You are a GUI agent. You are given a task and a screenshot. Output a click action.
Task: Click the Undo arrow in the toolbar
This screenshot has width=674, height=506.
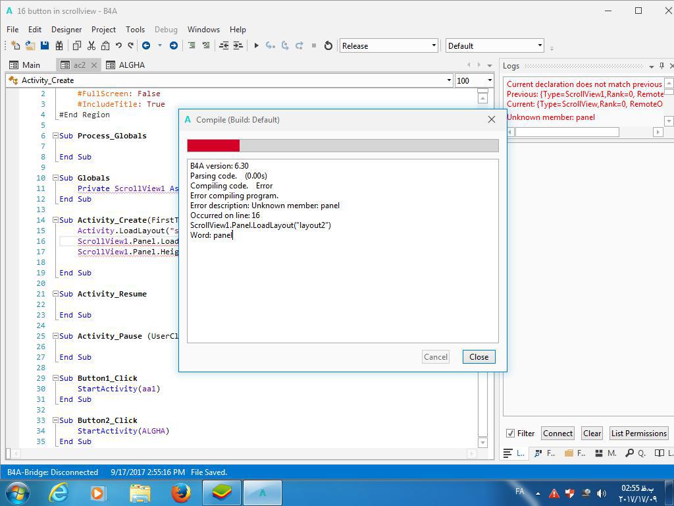pos(118,45)
